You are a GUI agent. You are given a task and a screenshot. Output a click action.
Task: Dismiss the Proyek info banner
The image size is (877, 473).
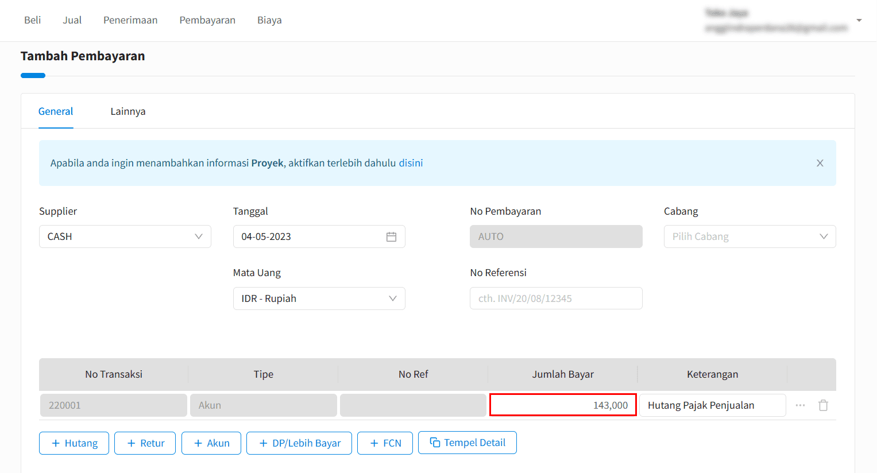[x=820, y=163]
